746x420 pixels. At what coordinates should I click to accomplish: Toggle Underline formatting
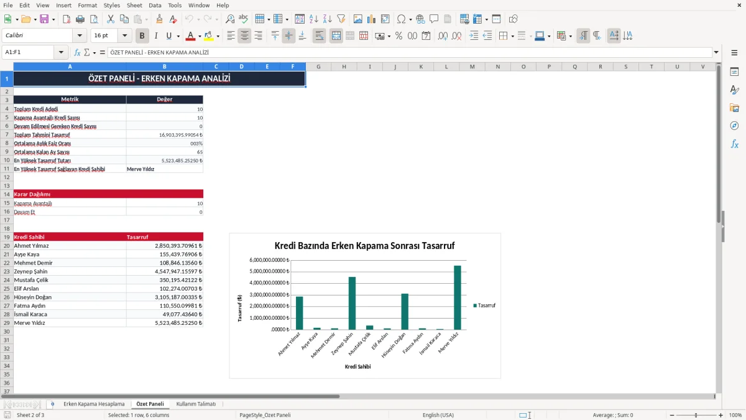click(168, 36)
